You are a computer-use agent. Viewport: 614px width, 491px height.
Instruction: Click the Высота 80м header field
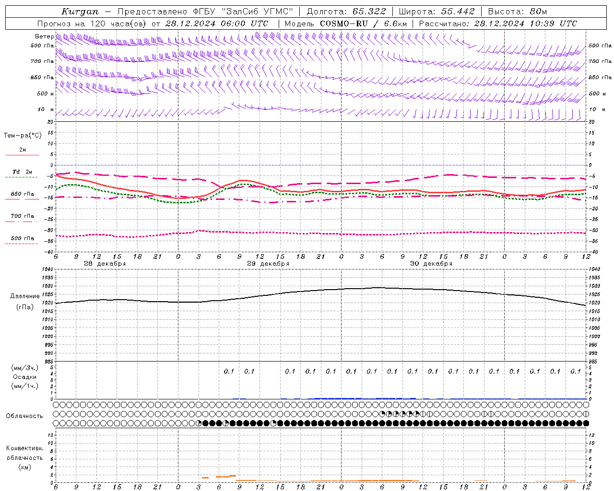[x=517, y=12]
